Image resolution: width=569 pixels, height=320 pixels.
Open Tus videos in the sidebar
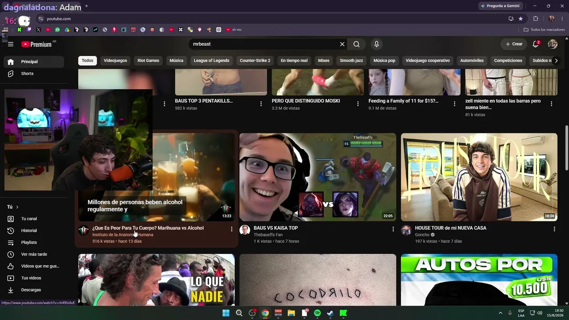(x=34, y=278)
